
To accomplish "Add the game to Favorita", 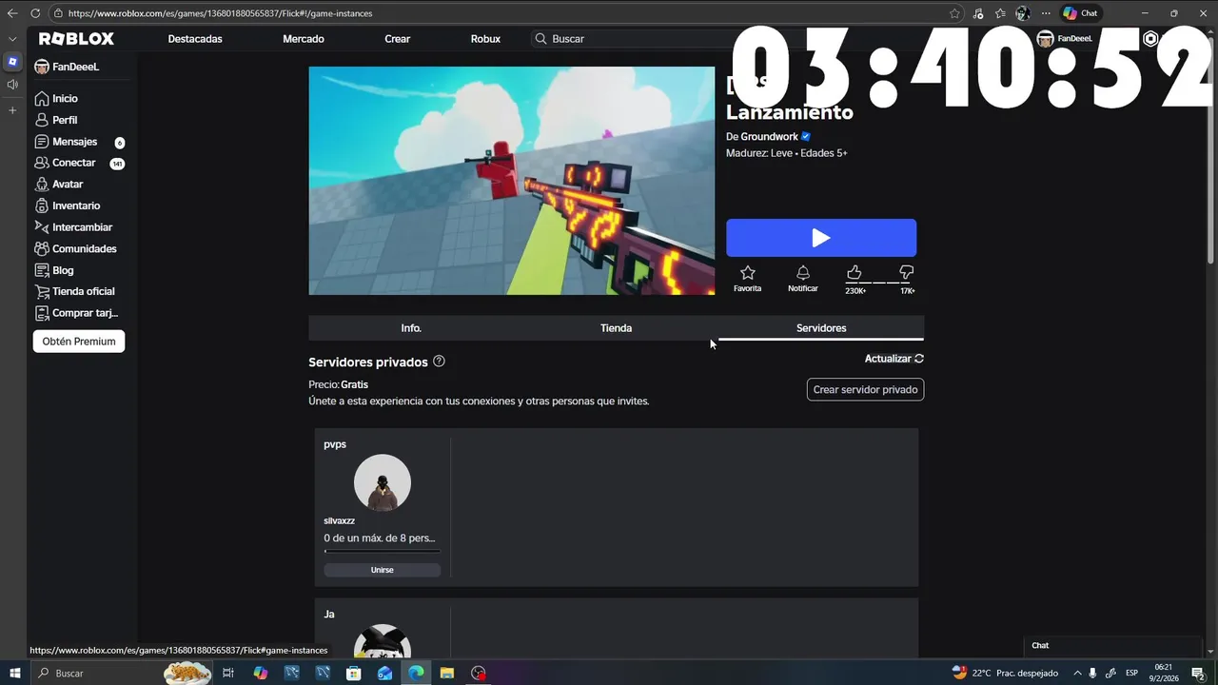I will click(747, 279).
